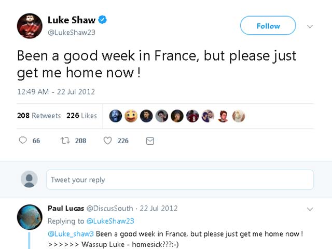Follow Luke Shaw
The height and width of the screenshot is (249, 332).
coord(268,25)
